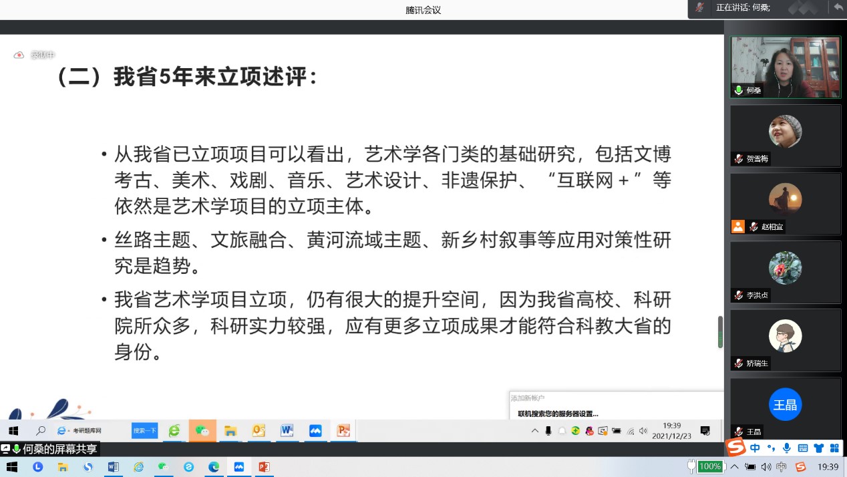Open PowerPoint from the bottom taskbar
847x477 pixels.
[x=264, y=467]
